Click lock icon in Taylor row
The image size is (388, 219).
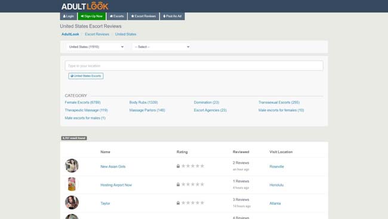coord(178,203)
